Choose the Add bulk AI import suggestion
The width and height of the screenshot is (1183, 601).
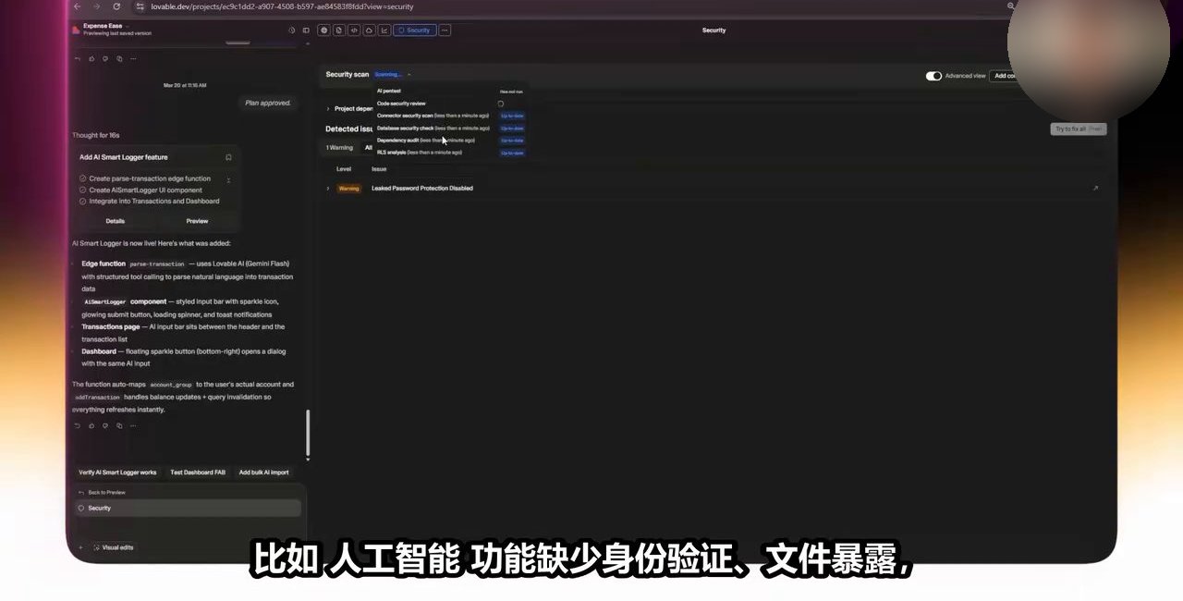[264, 472]
